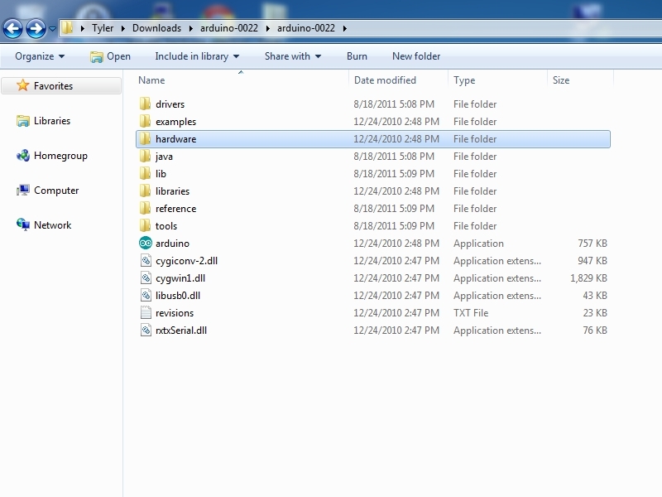
Task: Sort by Type column header
Action: (464, 80)
